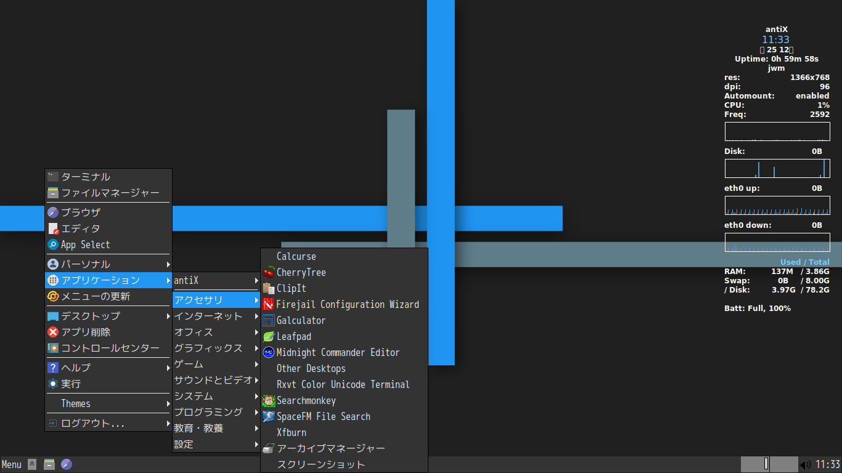Expand the システム submenu
This screenshot has height=473, width=842.
(x=216, y=396)
